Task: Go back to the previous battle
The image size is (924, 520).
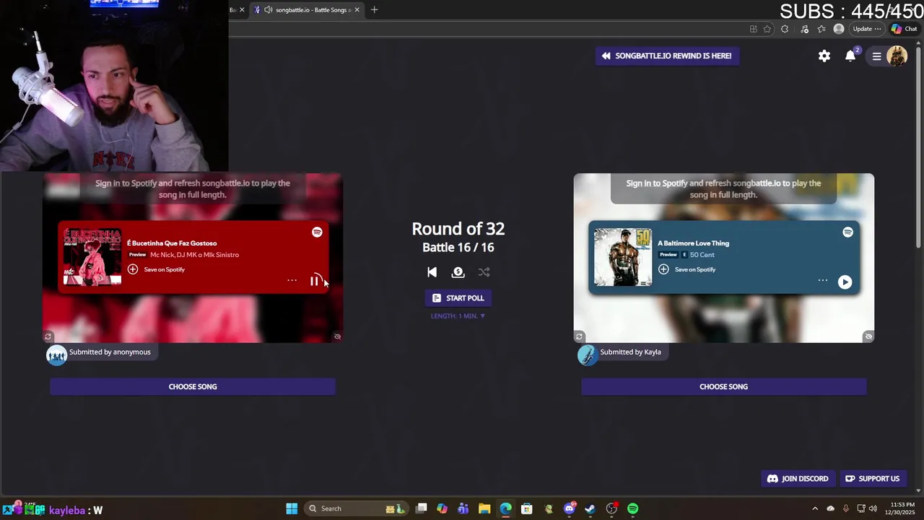Action: coord(432,272)
